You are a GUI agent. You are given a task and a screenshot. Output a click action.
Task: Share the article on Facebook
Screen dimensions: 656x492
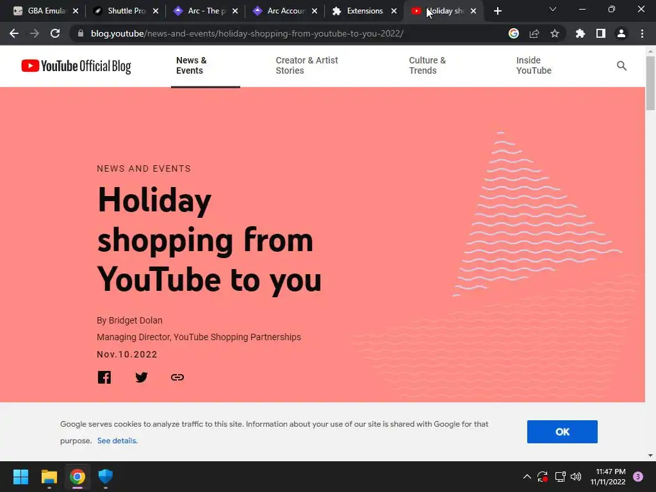(x=104, y=377)
